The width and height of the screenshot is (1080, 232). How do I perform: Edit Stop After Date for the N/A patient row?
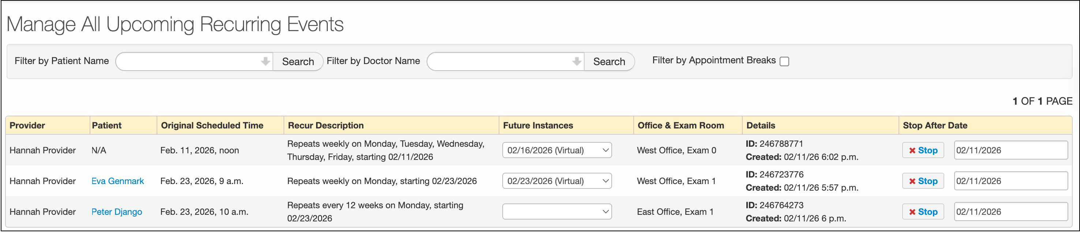[x=1010, y=150]
